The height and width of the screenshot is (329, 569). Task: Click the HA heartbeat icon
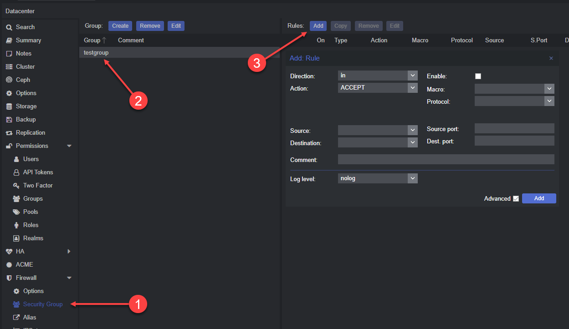click(9, 252)
